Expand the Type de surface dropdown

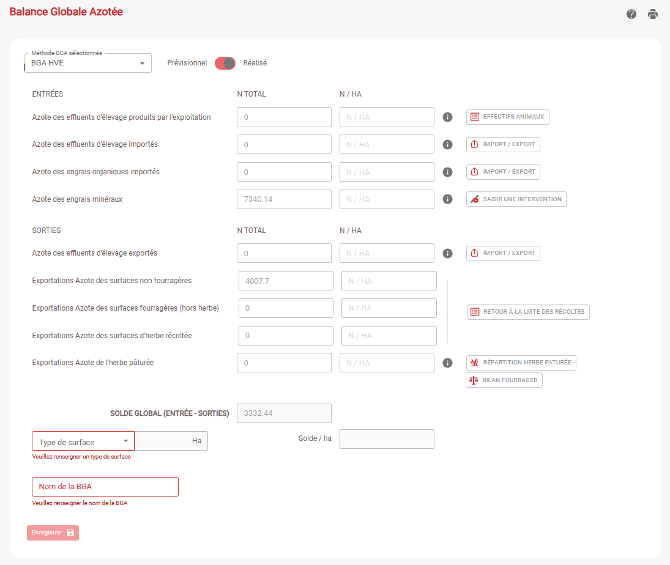click(83, 441)
